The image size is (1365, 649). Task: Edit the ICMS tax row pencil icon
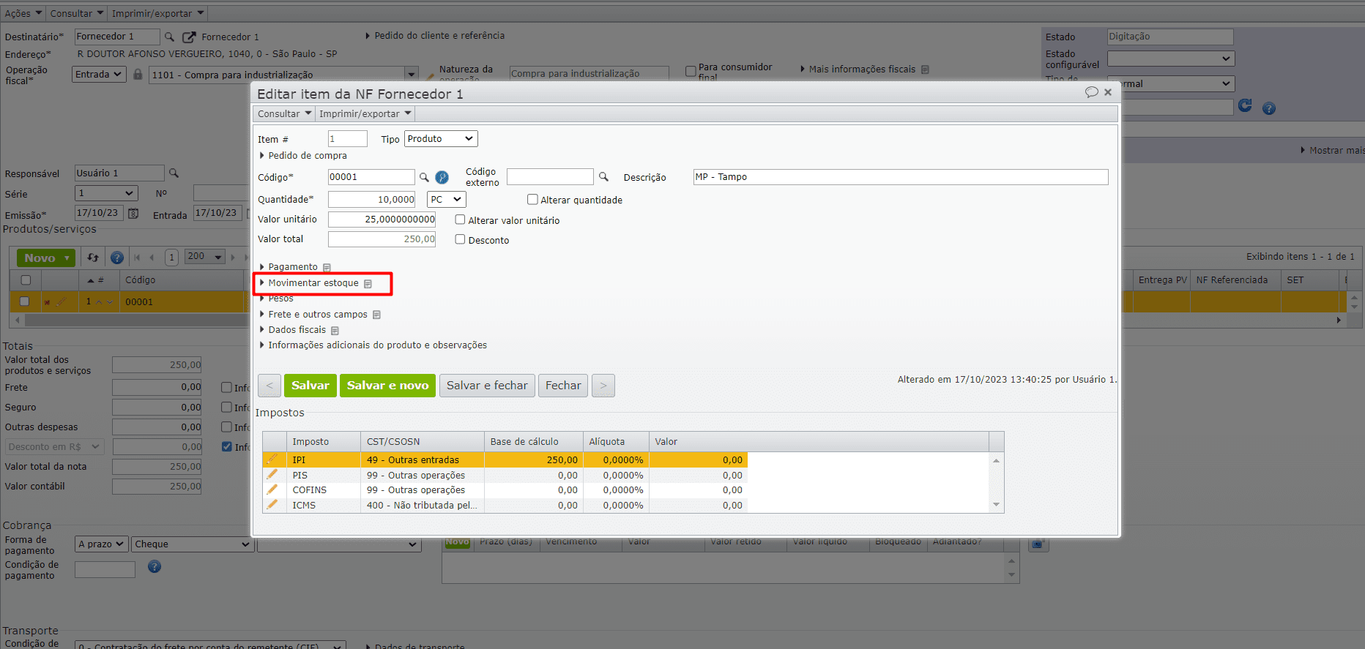(272, 505)
